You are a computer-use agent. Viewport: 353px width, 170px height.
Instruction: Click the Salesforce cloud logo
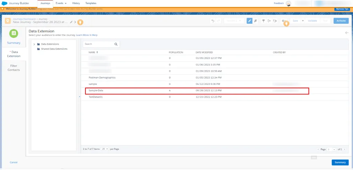4,3
